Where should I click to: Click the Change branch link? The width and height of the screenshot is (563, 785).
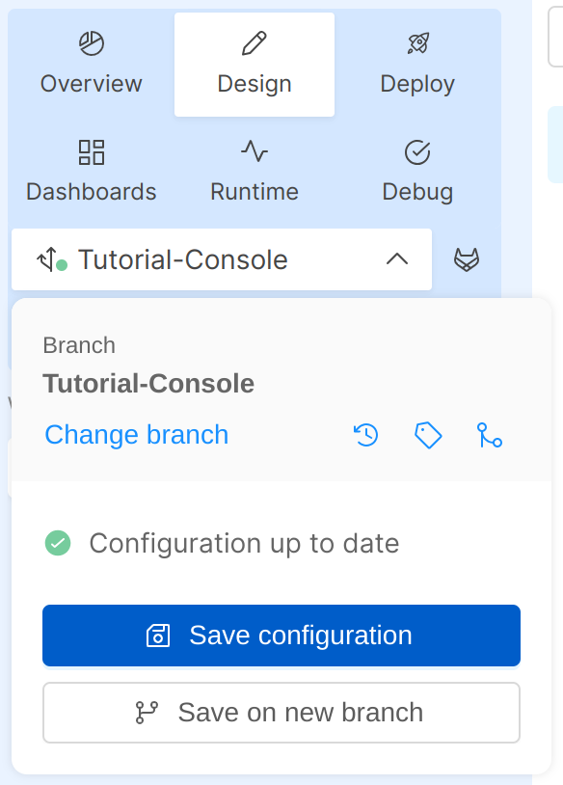[136, 435]
